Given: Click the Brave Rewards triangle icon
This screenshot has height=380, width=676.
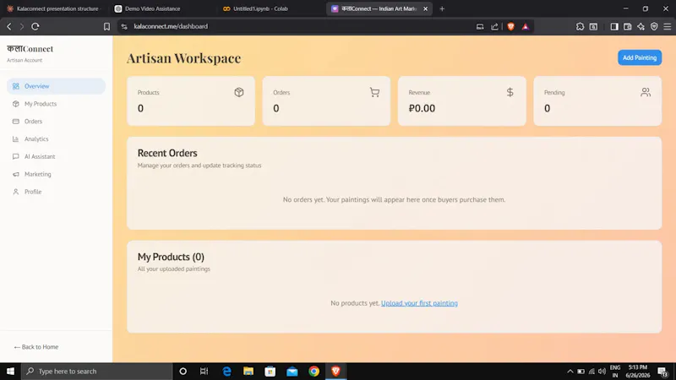Looking at the screenshot, I should click(x=525, y=27).
